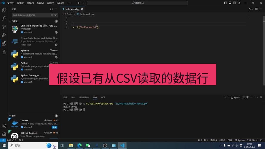Go forward using the navigation arrow
The height and width of the screenshot is (149, 265).
pos(83,3)
